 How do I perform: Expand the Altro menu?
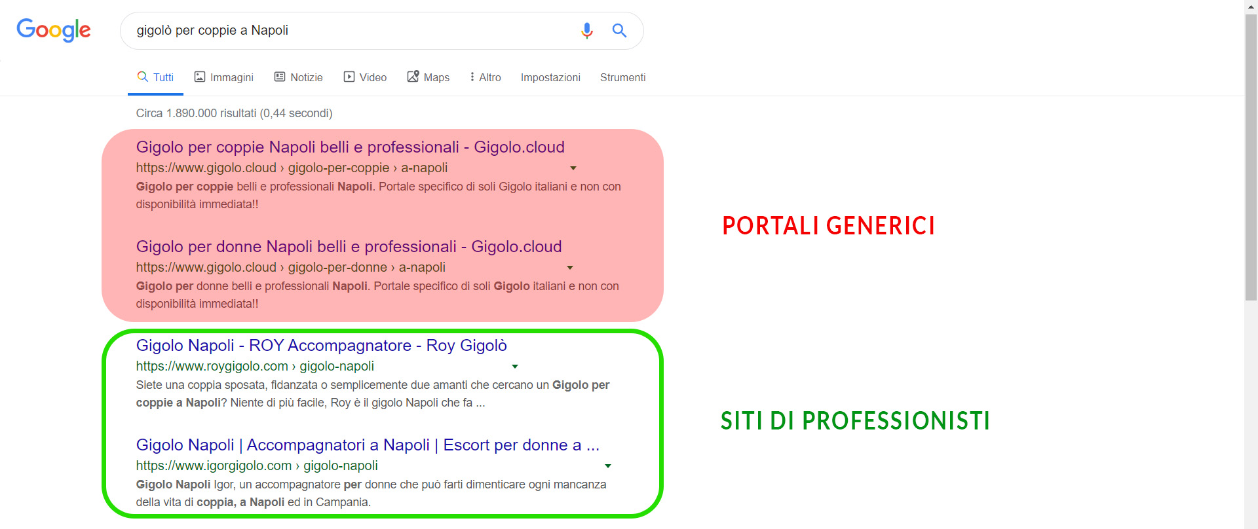pos(486,77)
